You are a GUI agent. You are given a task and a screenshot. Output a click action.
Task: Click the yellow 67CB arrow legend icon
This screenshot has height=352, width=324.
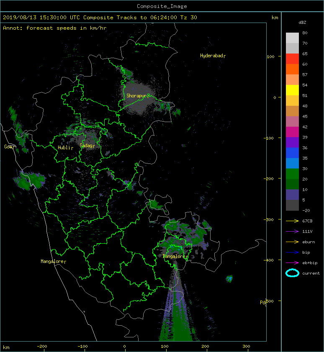click(292, 221)
